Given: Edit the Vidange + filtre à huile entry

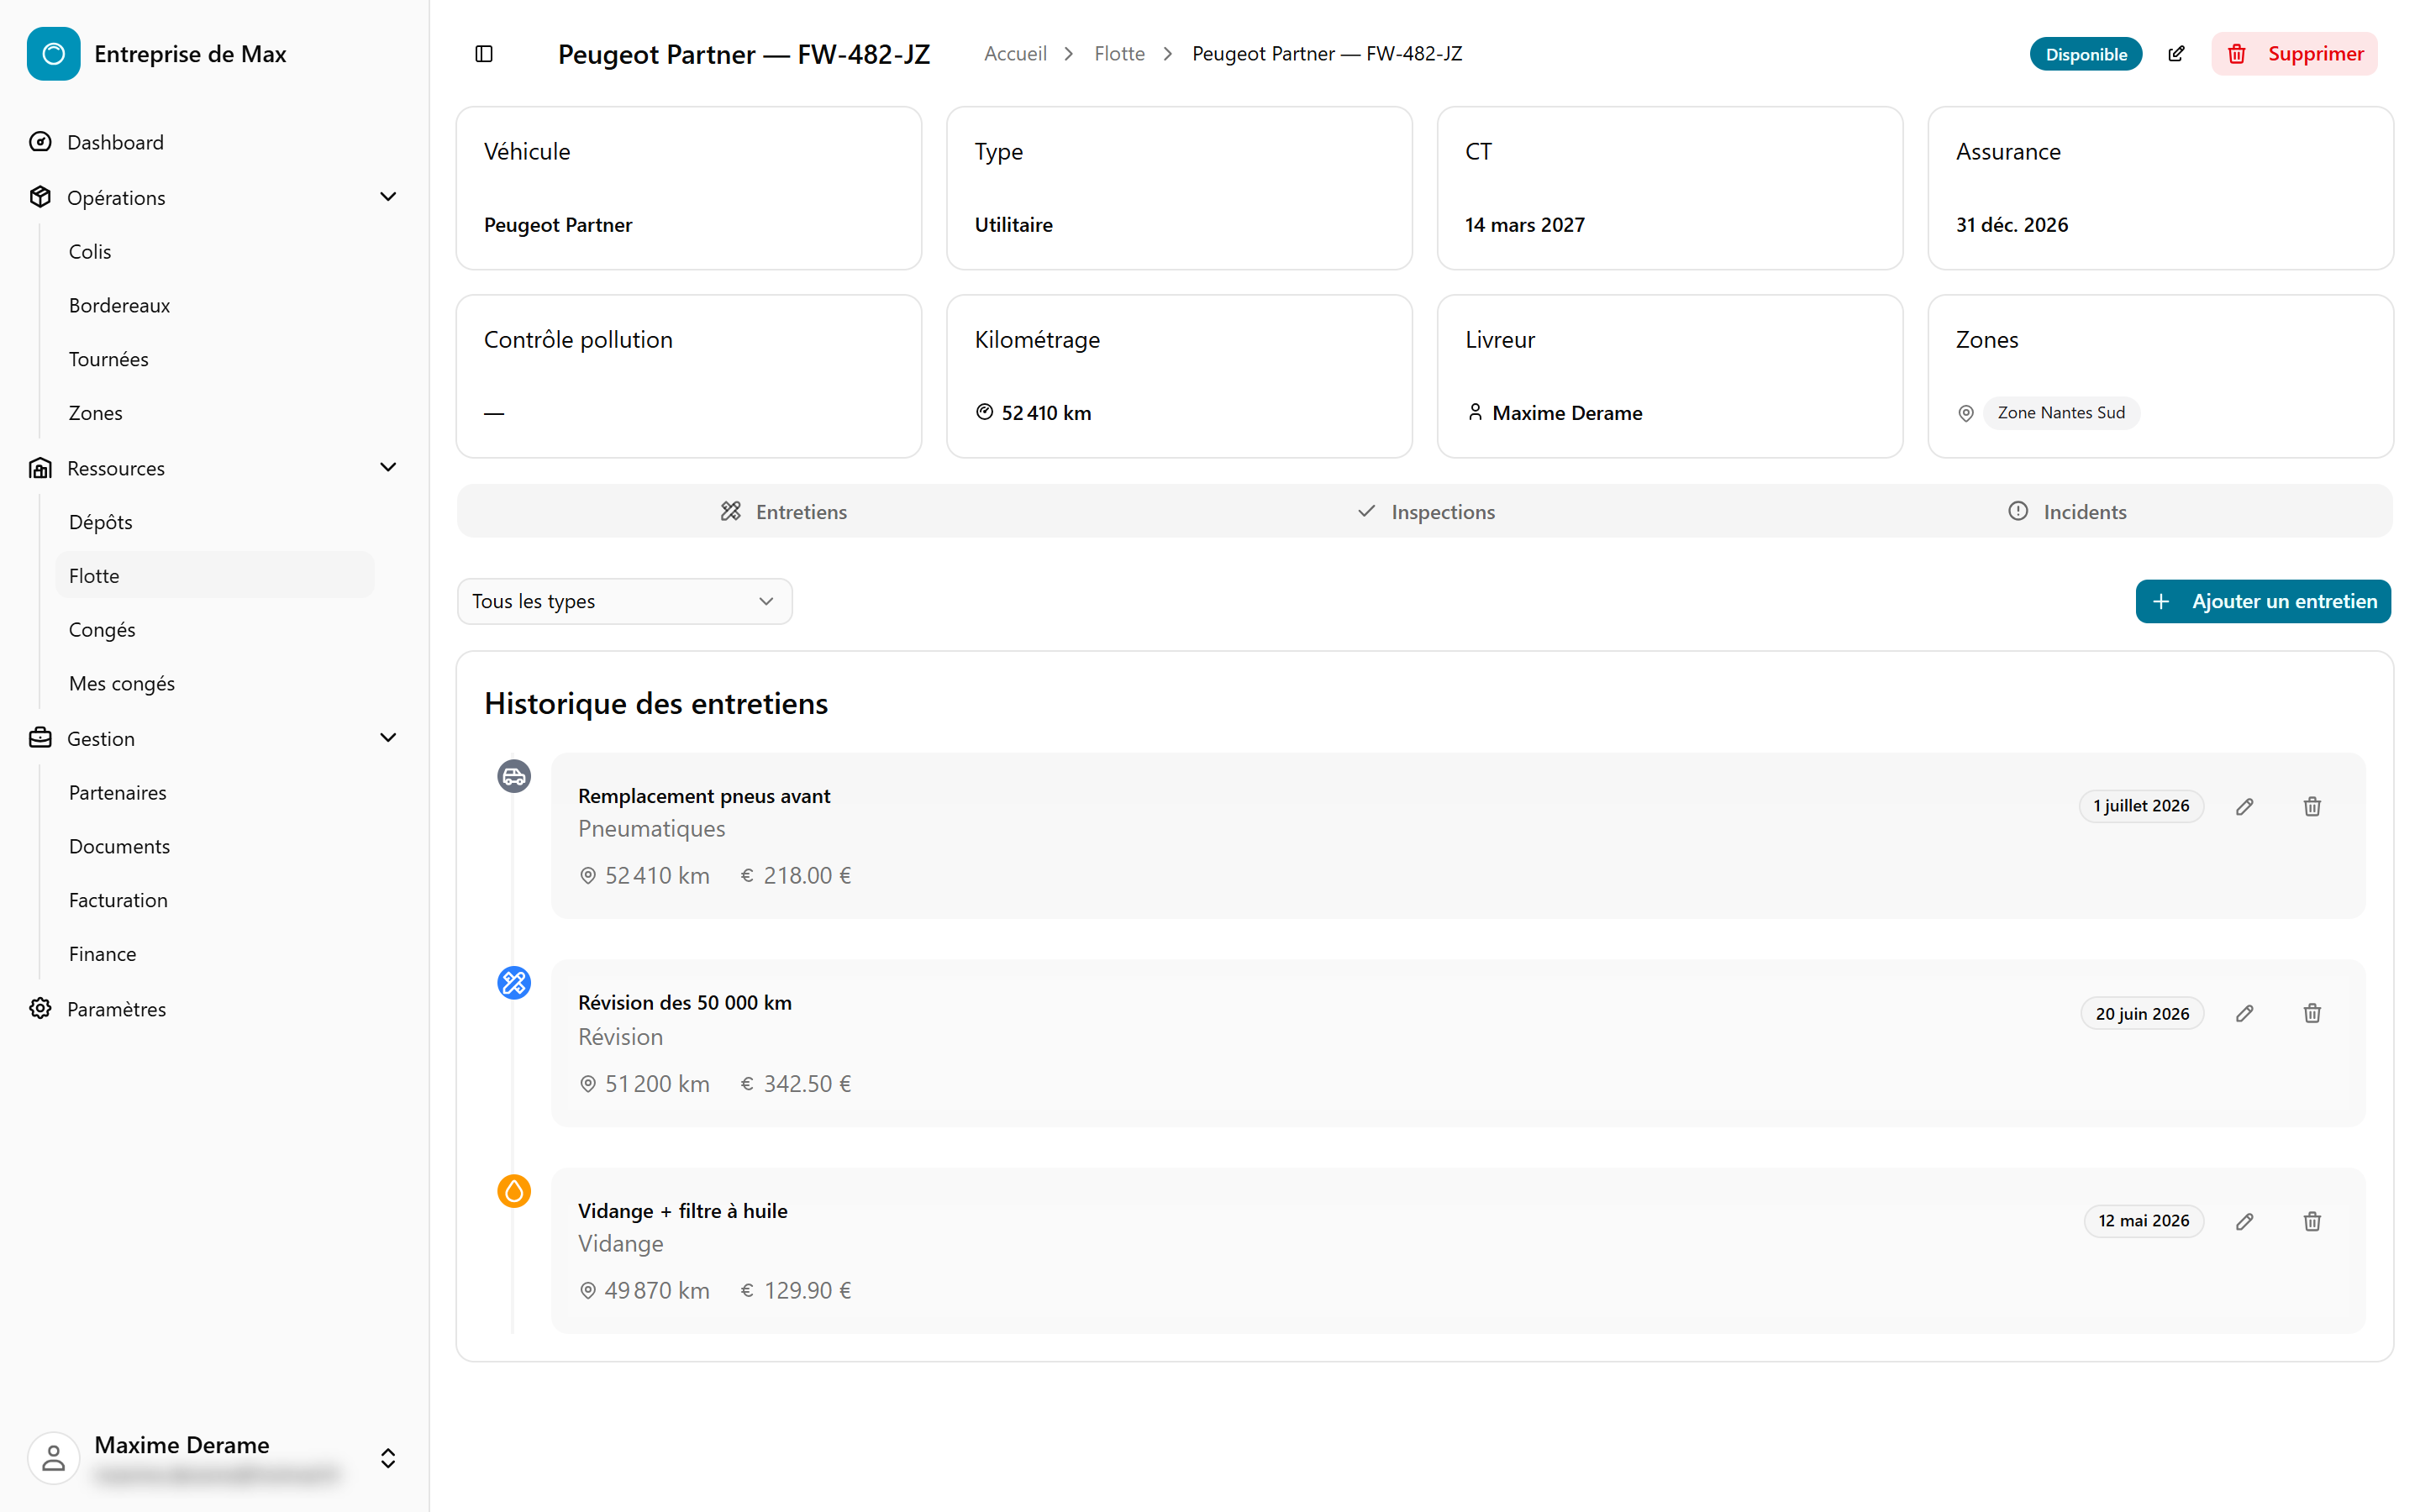Looking at the screenshot, I should [2245, 1221].
